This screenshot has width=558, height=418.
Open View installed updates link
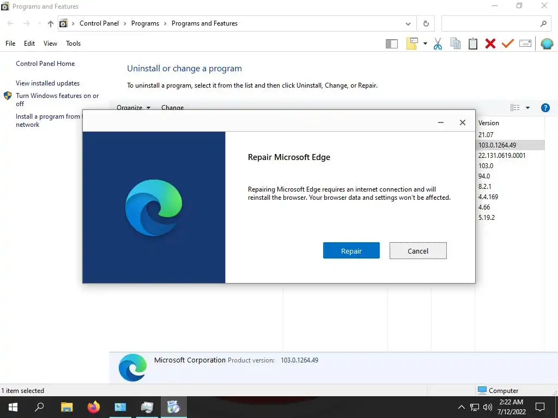(48, 83)
